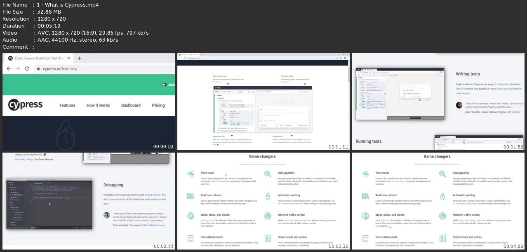Viewport: 527px width, 252px height.
Task: Click the Network traffic control icon in the 00:04:28 frame
Action: coord(442,216)
